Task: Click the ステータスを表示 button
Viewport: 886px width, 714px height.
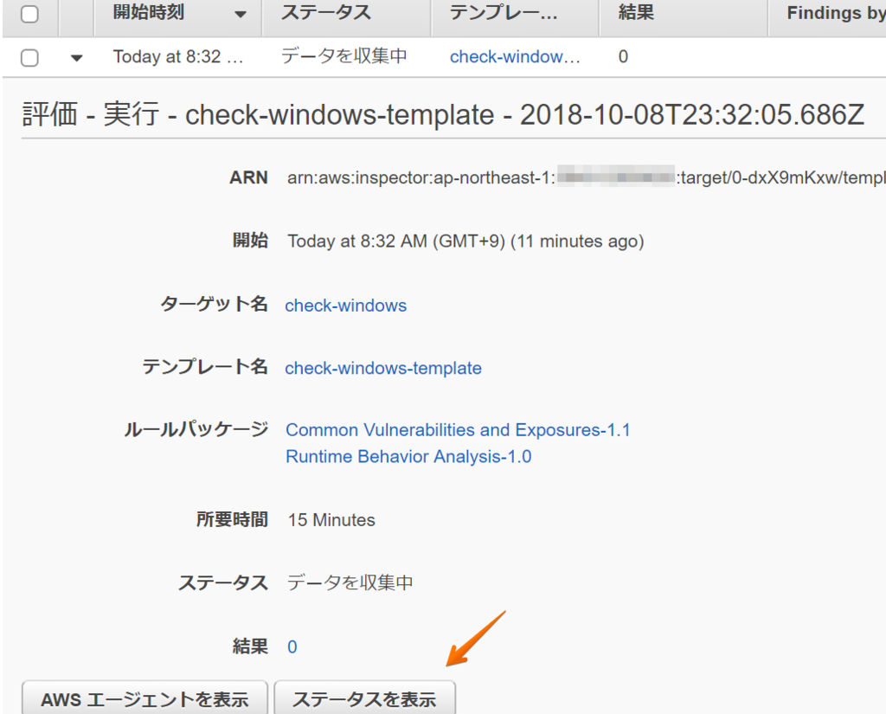Action: [x=364, y=698]
